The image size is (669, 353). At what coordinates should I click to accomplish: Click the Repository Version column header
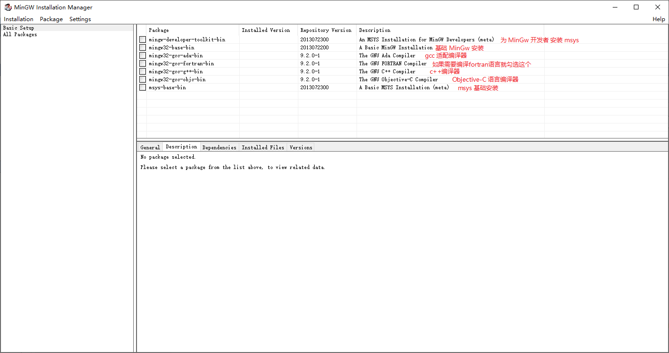tap(327, 30)
